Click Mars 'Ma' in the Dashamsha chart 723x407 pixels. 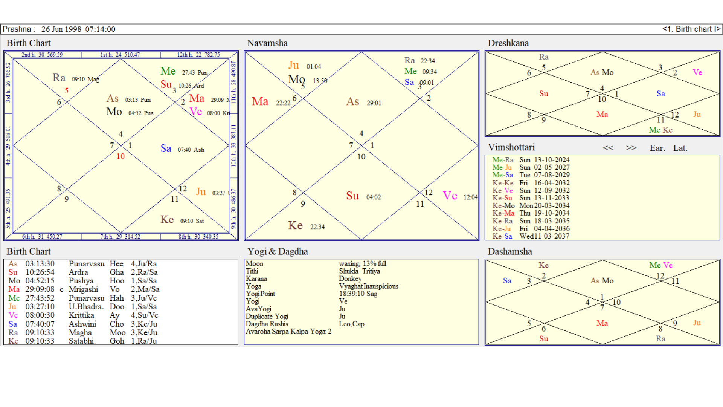pyautogui.click(x=602, y=323)
